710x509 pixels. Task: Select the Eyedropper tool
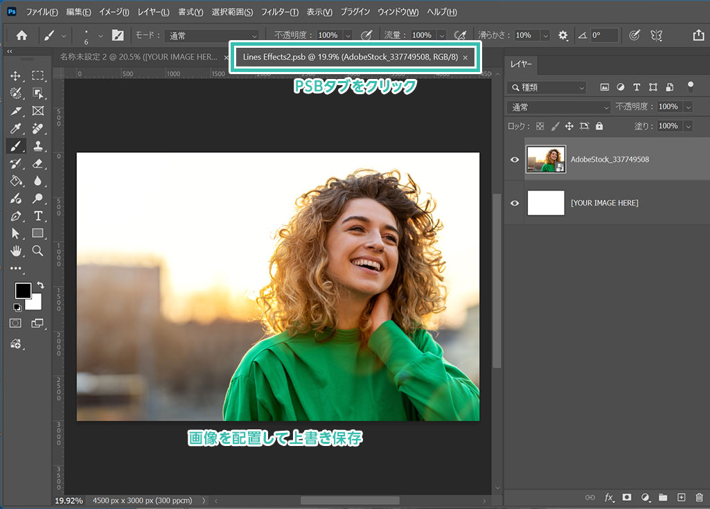click(x=16, y=128)
